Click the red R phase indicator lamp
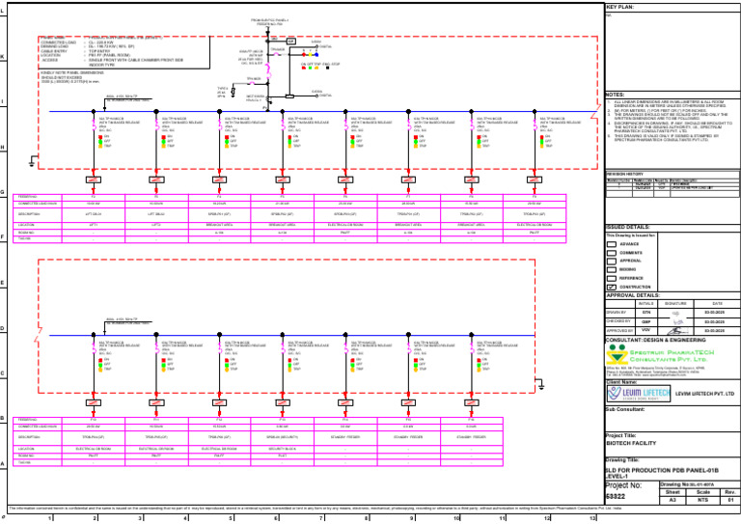741x524 pixels. point(304,55)
